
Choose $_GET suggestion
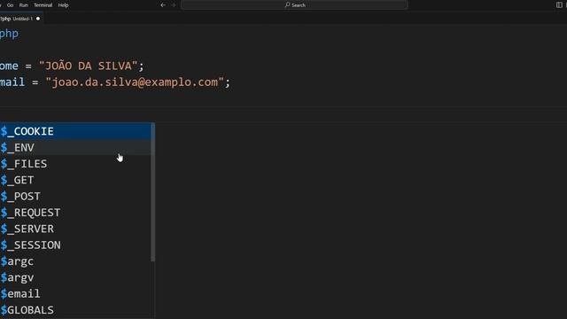coord(75,180)
